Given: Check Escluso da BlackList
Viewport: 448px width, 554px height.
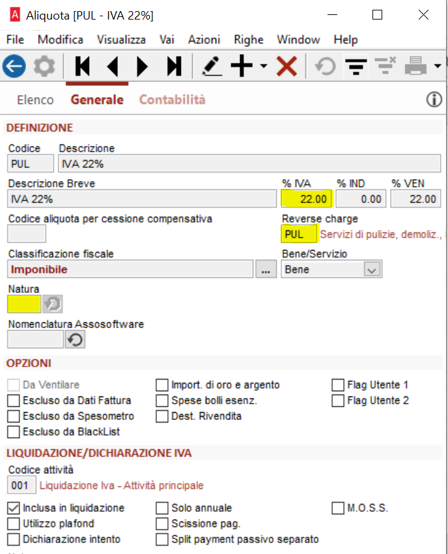Looking at the screenshot, I should pyautogui.click(x=14, y=432).
